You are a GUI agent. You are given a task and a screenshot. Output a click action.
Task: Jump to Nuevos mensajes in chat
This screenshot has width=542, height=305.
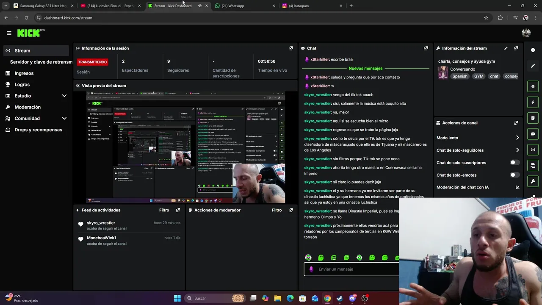pos(365,68)
